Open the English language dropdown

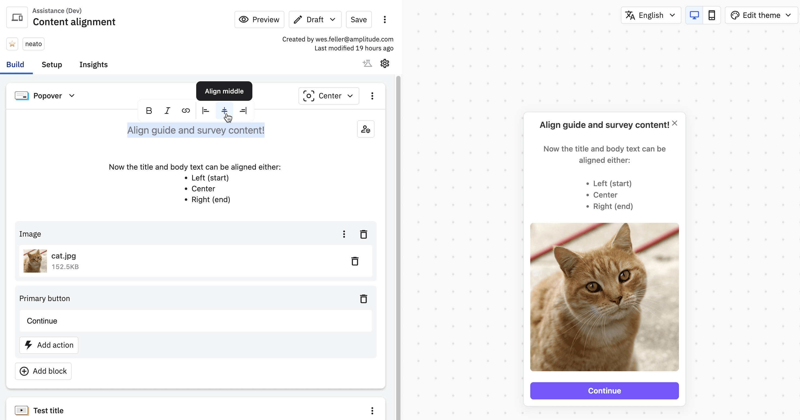point(651,15)
